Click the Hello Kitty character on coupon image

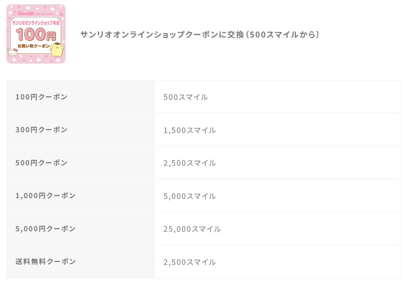tap(13, 52)
